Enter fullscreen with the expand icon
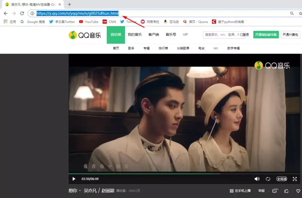The width and height of the screenshot is (302, 198). [x=295, y=179]
